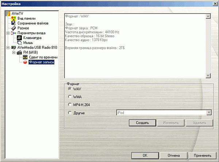Click the 'Частота дискретизации : 44100 Hz' line
219x162 pixels.
point(92,32)
